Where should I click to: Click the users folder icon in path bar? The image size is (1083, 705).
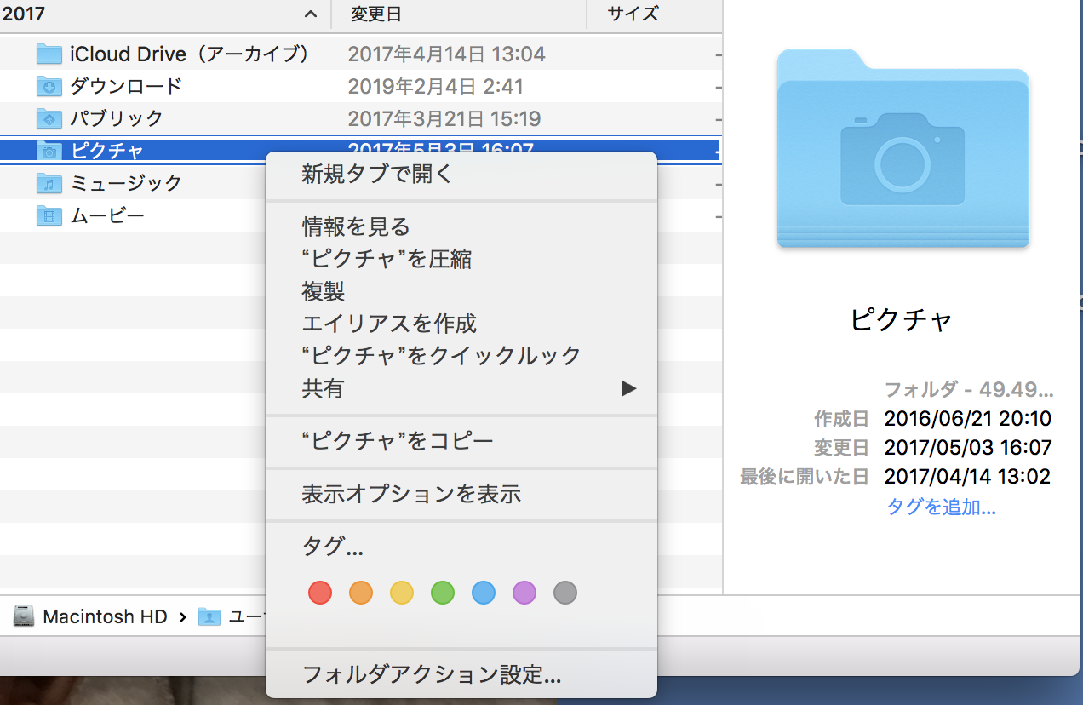[209, 616]
